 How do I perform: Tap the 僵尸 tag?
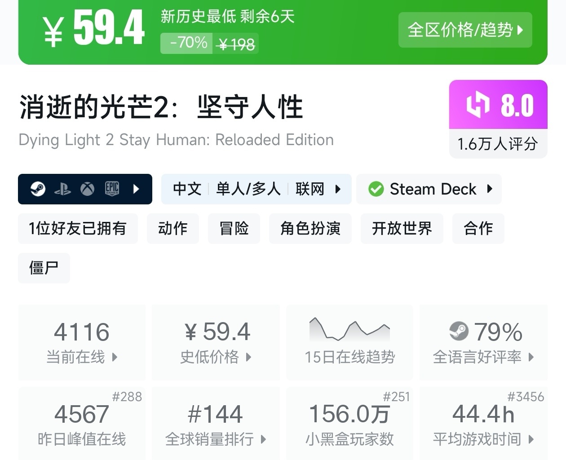pyautogui.click(x=44, y=268)
